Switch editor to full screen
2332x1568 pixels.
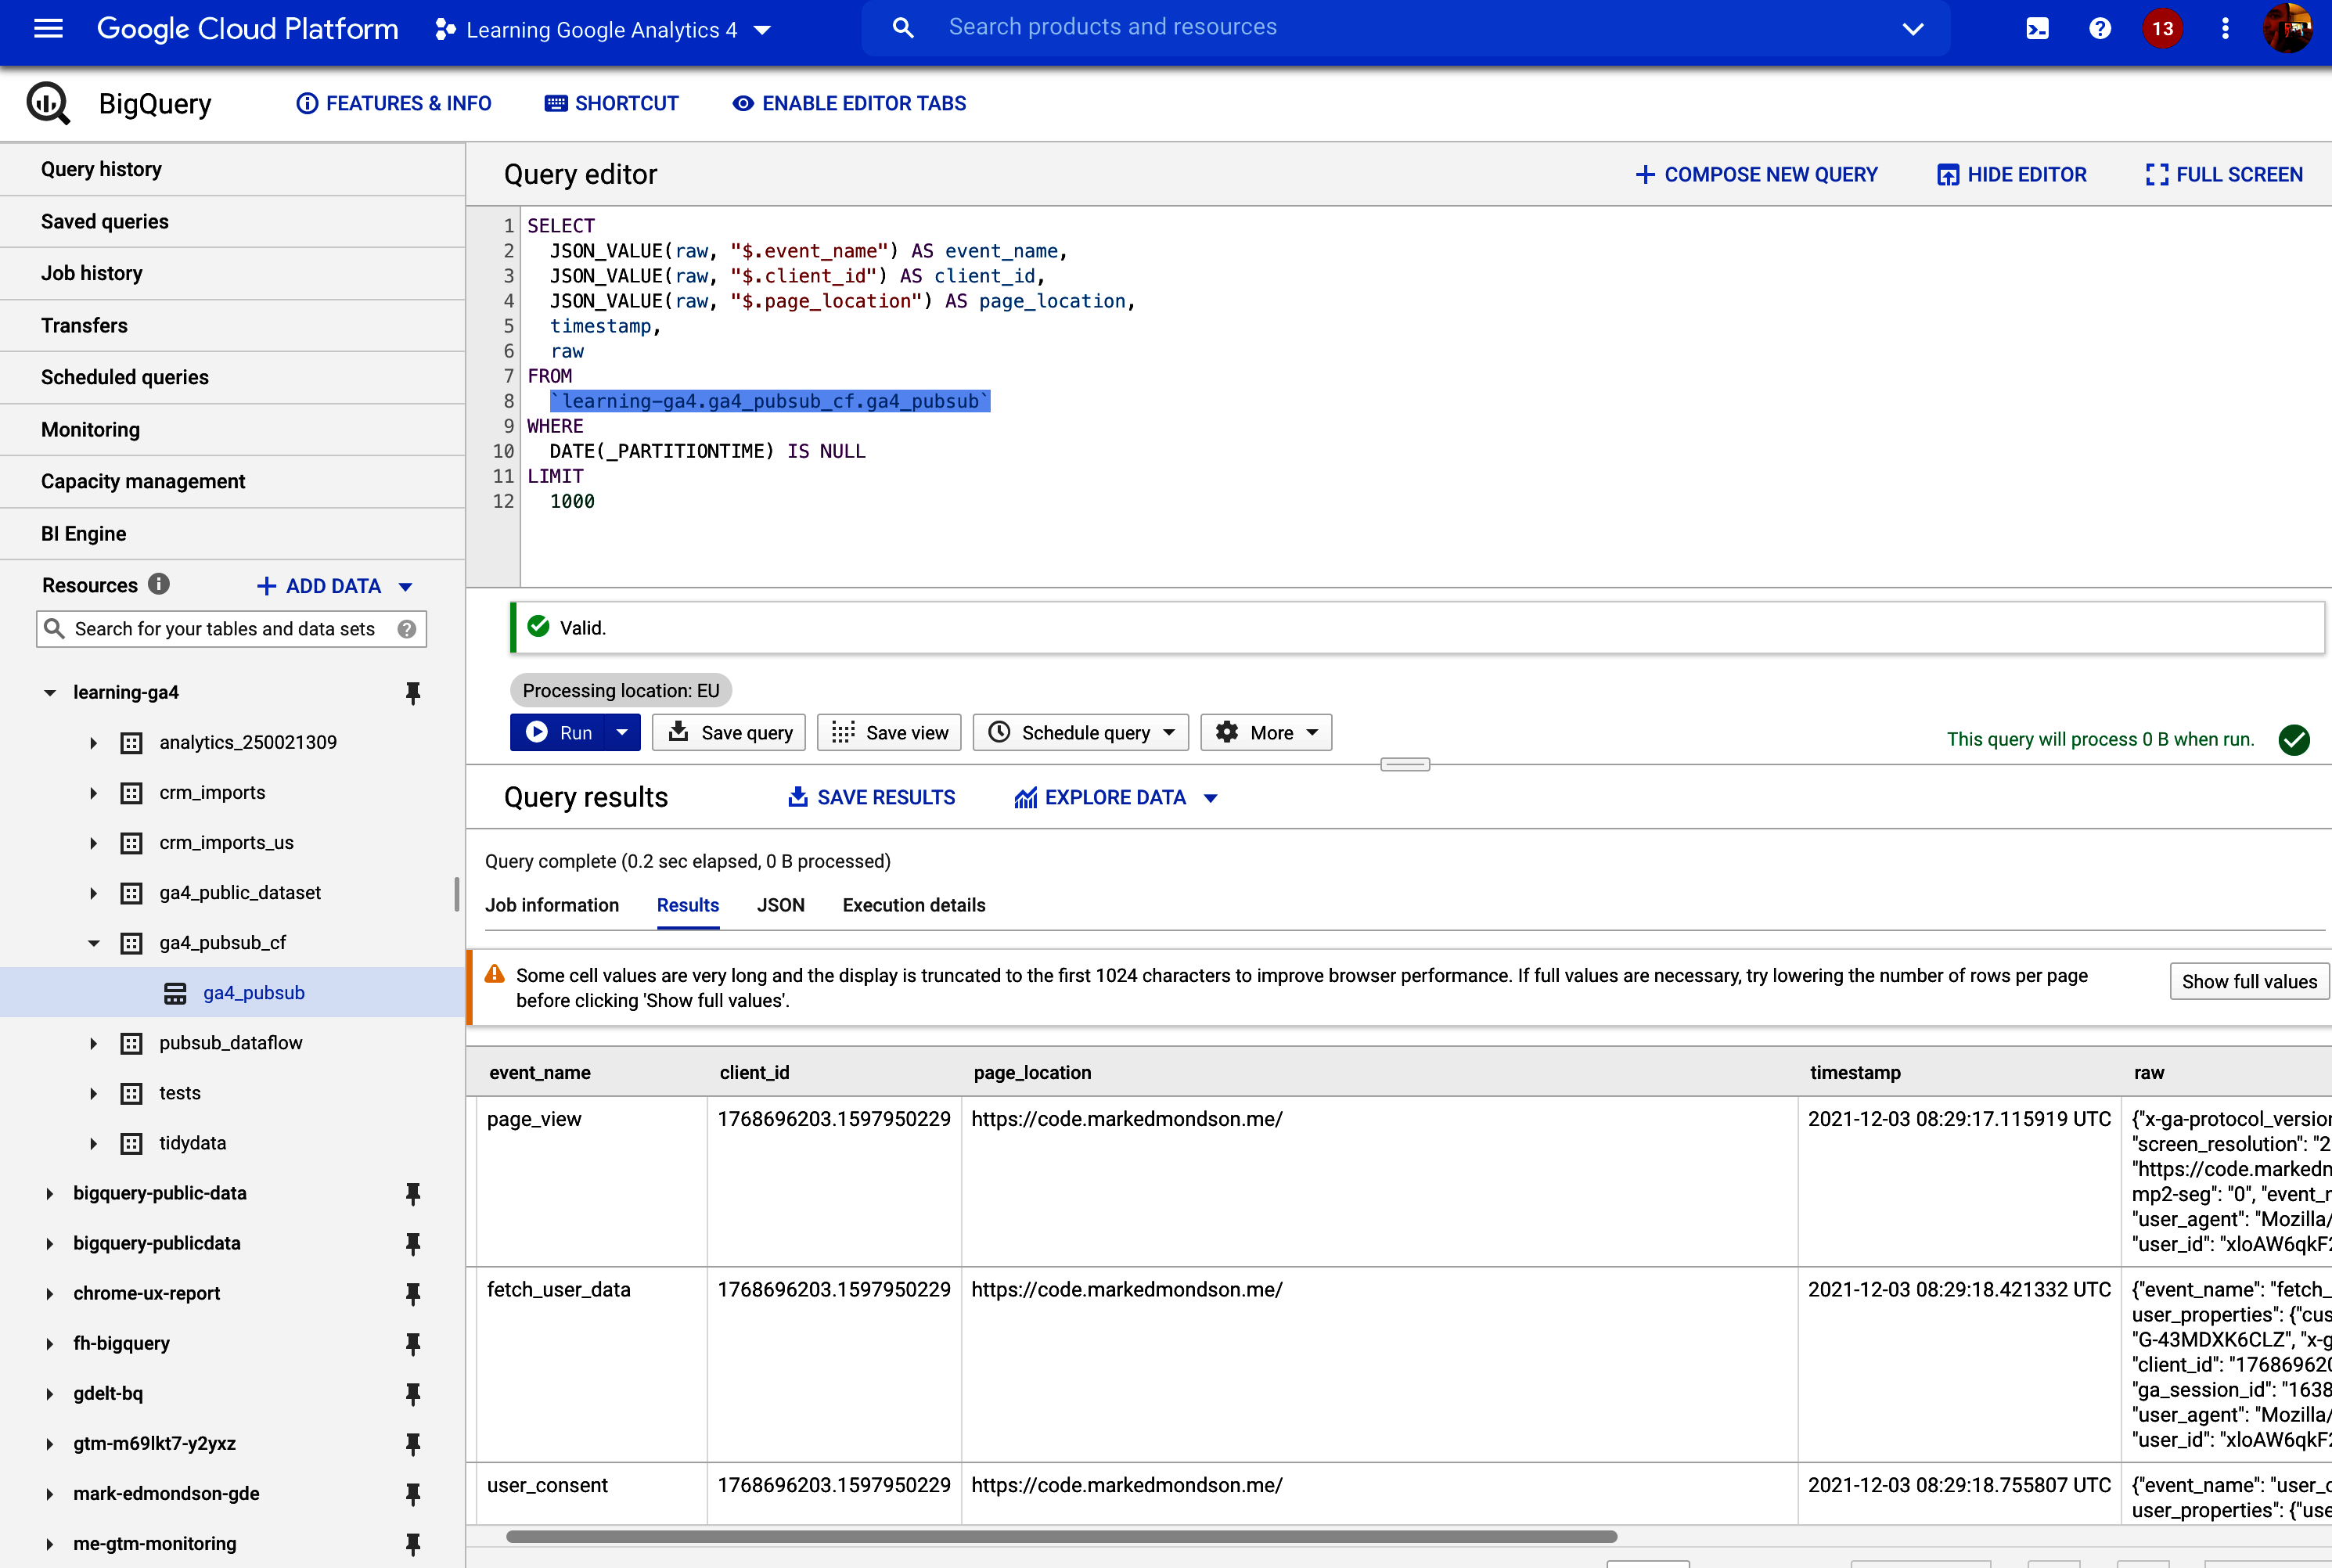[x=2224, y=174]
